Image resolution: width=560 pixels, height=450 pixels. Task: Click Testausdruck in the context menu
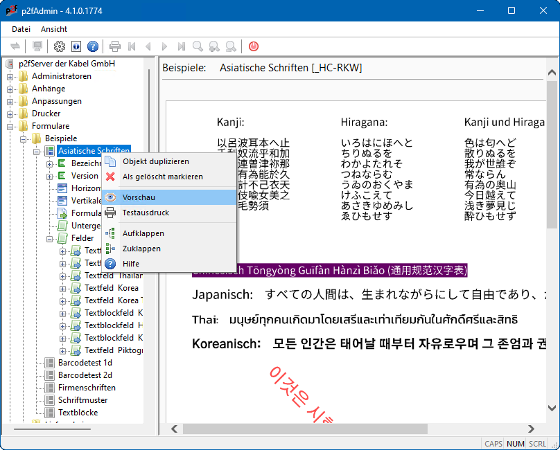tap(146, 213)
